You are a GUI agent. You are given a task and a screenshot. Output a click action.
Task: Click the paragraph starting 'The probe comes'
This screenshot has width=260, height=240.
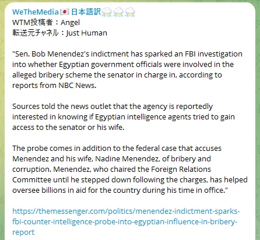tap(130, 169)
